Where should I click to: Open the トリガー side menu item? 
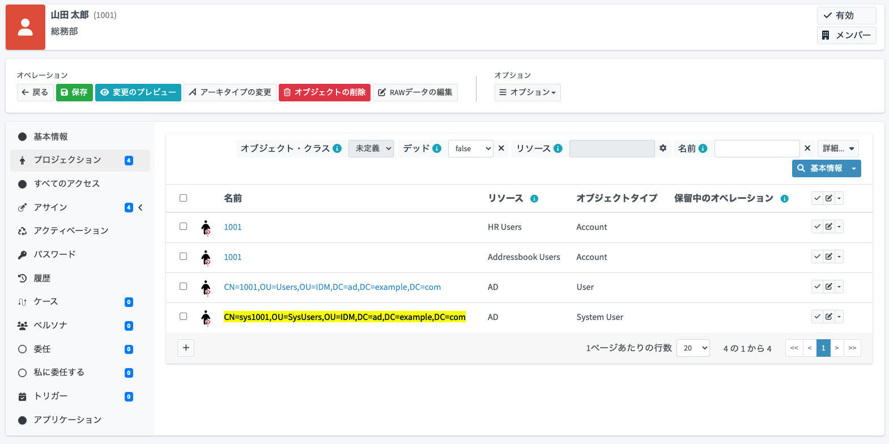[x=80, y=396]
